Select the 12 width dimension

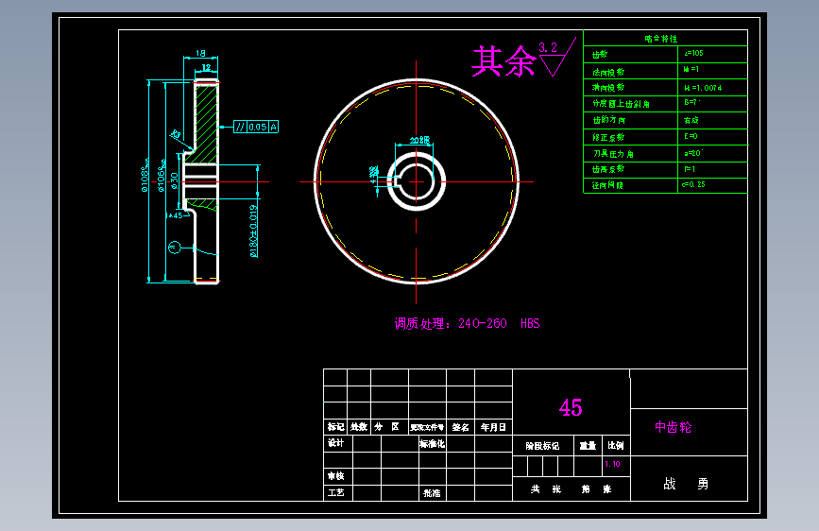point(206,67)
